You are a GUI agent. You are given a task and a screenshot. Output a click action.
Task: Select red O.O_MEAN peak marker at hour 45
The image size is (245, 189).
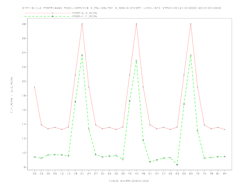tap(136, 24)
